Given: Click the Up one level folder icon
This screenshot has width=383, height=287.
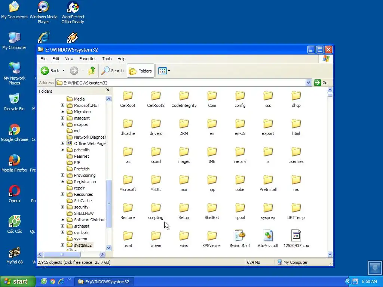Looking at the screenshot, I should point(92,71).
